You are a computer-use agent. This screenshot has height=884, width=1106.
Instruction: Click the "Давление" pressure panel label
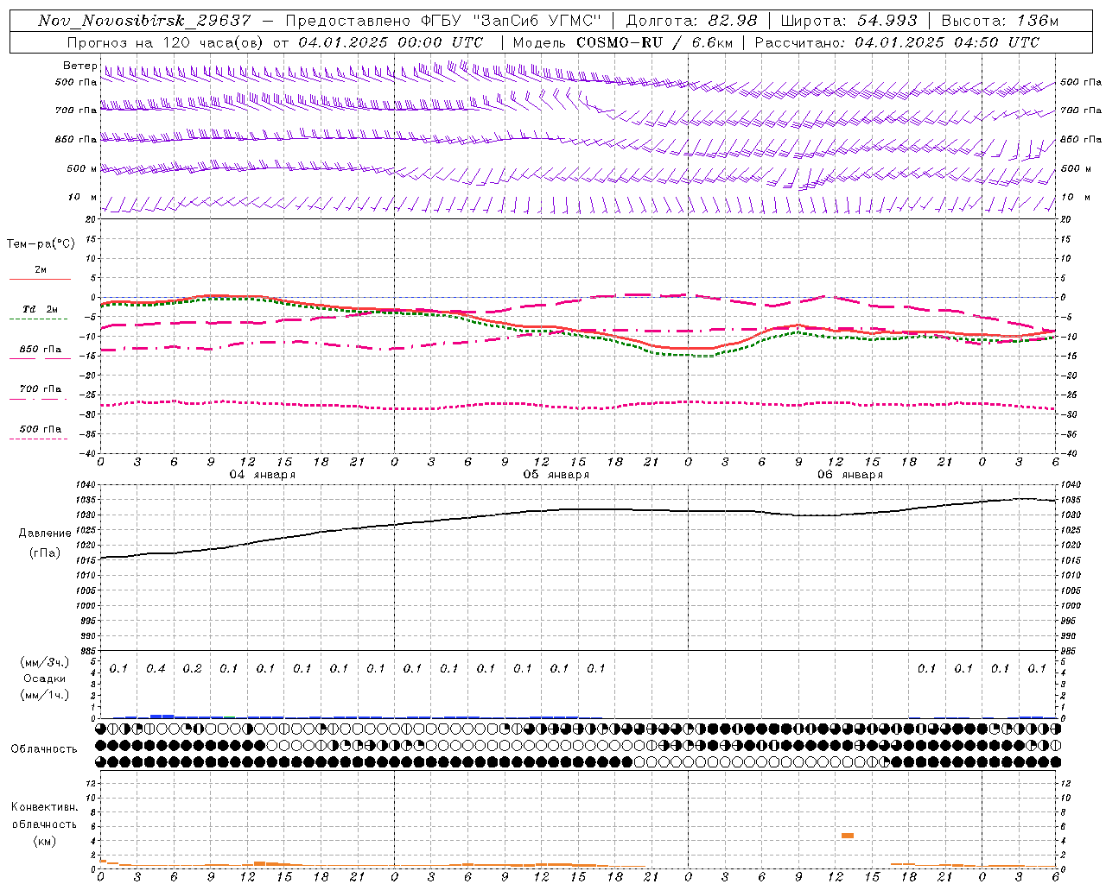(45, 534)
